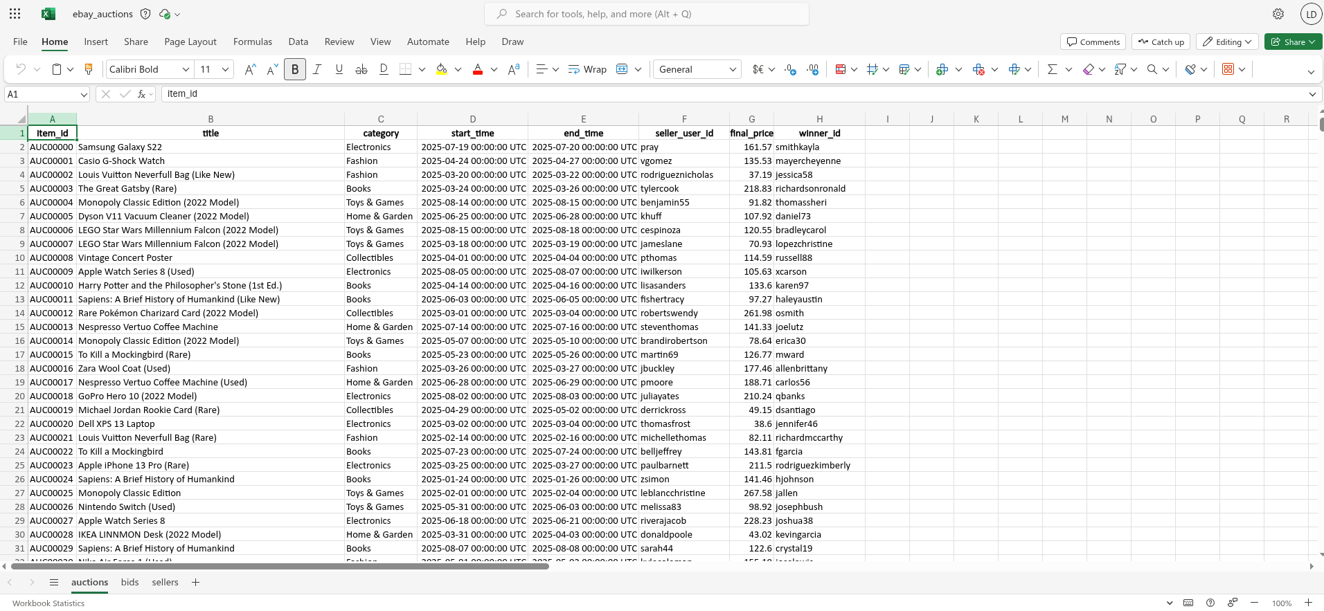The height and width of the screenshot is (611, 1324).
Task: Expand the Name Box dropdown
Action: pos(84,94)
